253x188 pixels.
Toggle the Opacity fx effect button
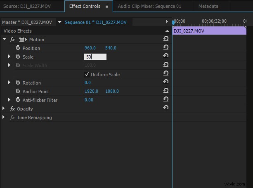(x=12, y=109)
